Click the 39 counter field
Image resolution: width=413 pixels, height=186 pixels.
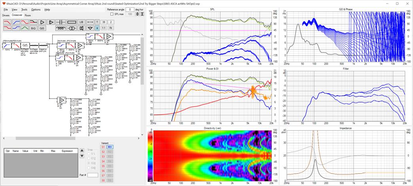pyautogui.click(x=104, y=22)
